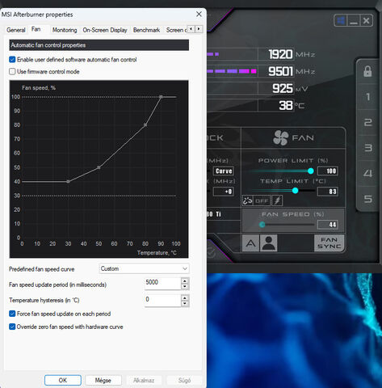382x388 pixels.
Task: Open the Predefined fan speed curve dropdown
Action: coord(144,268)
